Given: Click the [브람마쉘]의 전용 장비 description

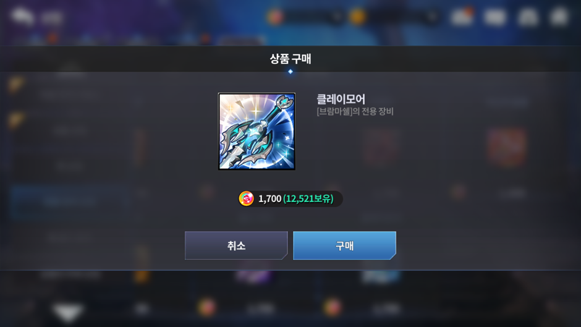Looking at the screenshot, I should pos(355,111).
